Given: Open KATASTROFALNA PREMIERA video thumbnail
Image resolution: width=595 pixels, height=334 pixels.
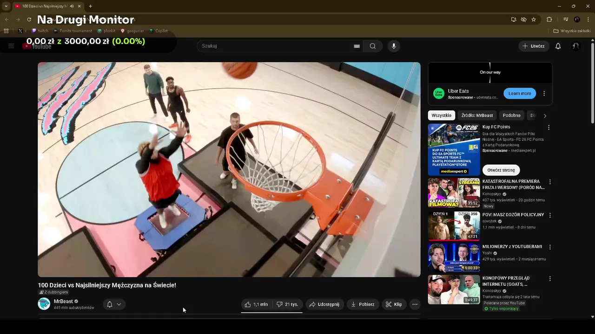Looking at the screenshot, I should click(454, 193).
